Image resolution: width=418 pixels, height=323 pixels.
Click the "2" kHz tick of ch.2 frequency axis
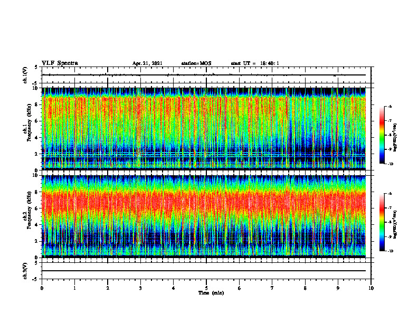click(x=37, y=241)
